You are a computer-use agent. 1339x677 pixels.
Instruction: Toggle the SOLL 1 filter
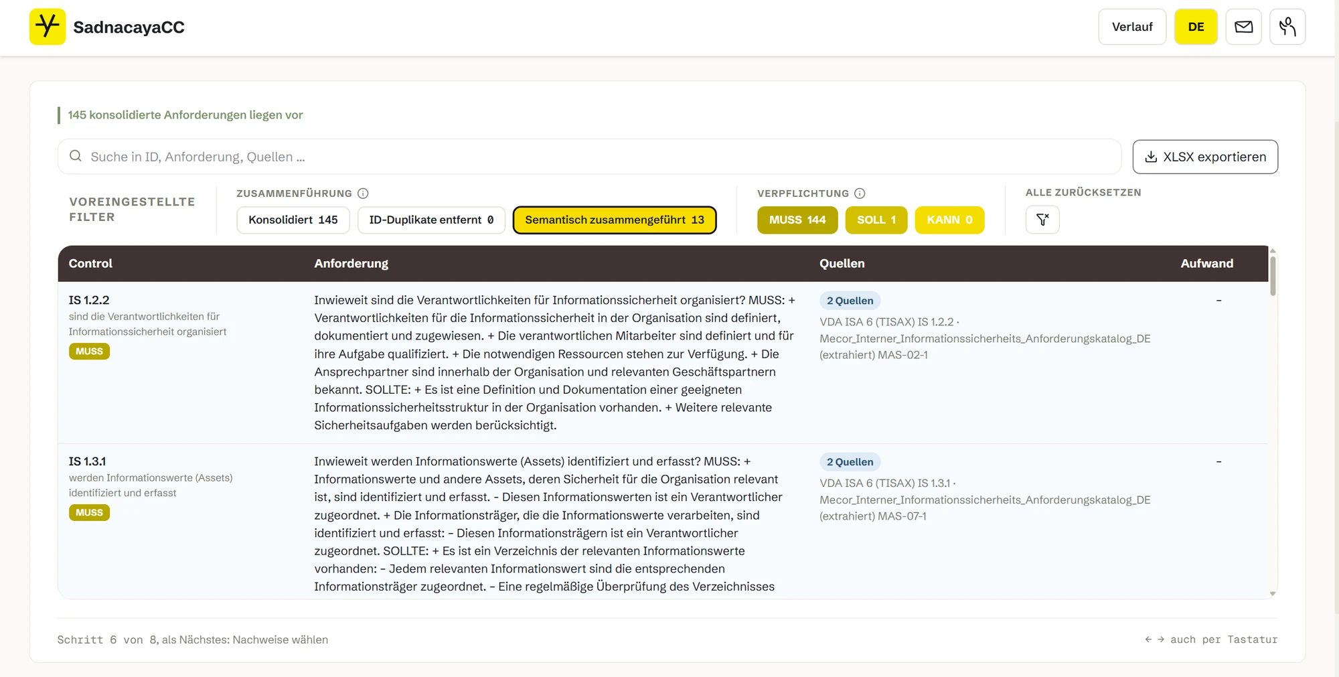pos(876,220)
